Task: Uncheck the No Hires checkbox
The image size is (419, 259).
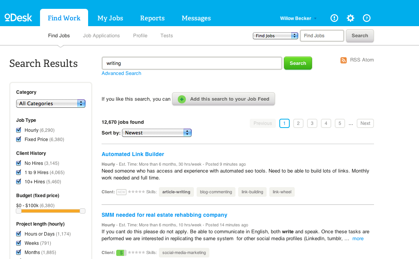Action: coord(19,163)
